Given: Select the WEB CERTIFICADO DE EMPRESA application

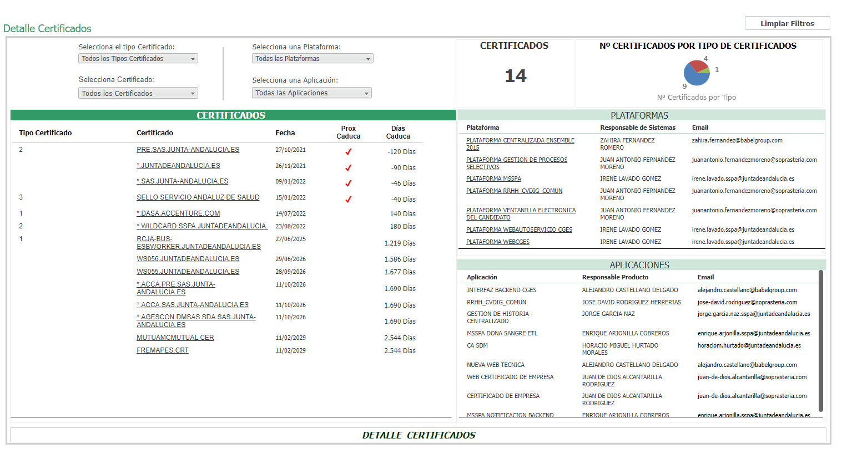Looking at the screenshot, I should tap(510, 378).
